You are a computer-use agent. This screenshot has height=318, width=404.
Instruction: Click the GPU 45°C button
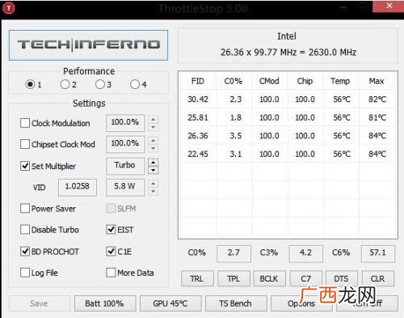point(170,303)
